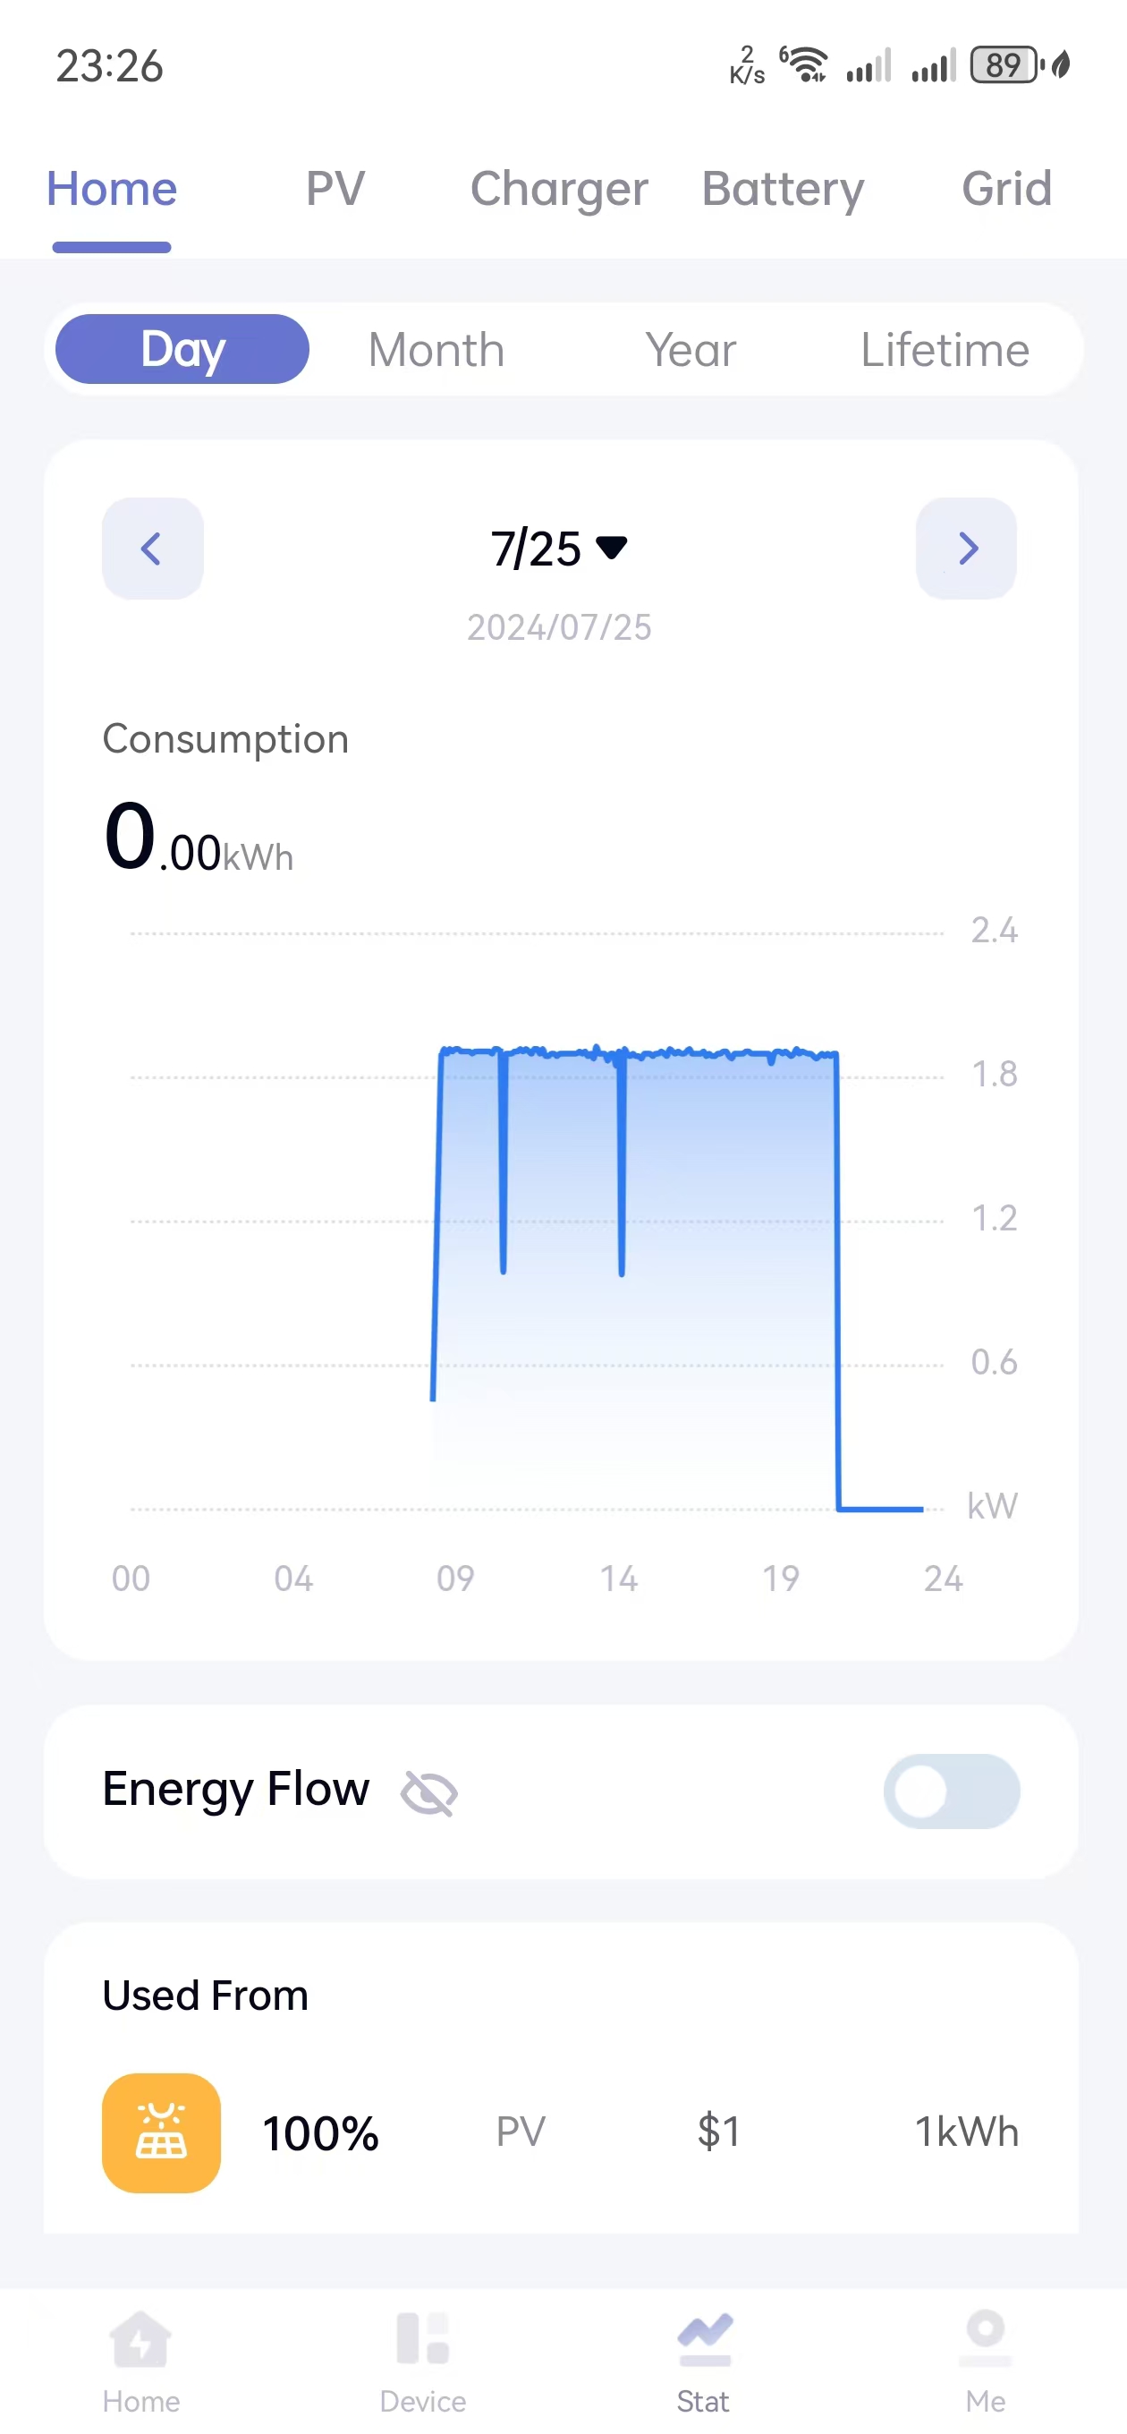Open the 7/25 date dropdown

click(x=559, y=548)
